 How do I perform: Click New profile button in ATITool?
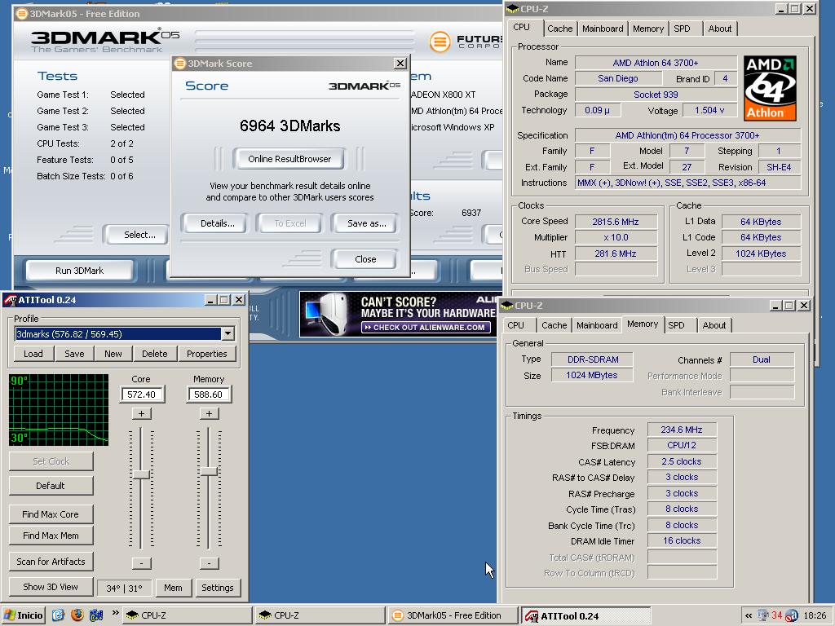point(113,354)
